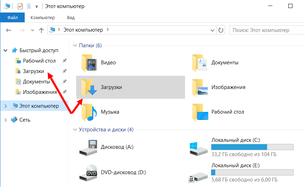Select the Документы folder in the Папки section

(200, 63)
